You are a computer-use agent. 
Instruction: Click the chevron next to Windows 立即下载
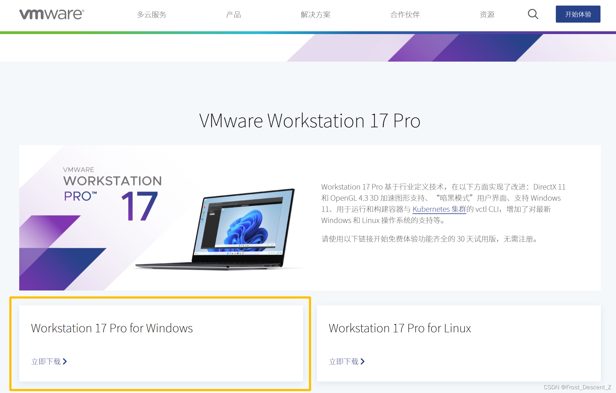tap(65, 361)
